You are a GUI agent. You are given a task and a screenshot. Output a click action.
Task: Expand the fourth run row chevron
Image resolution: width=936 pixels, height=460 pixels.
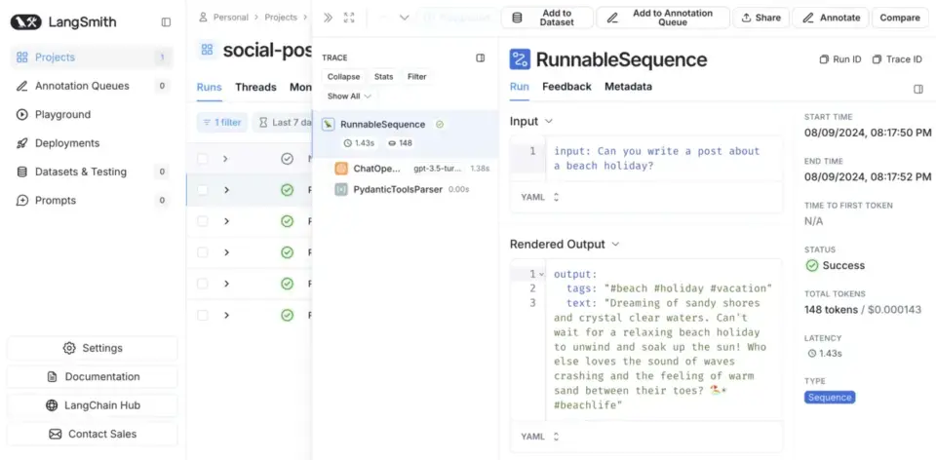point(225,252)
